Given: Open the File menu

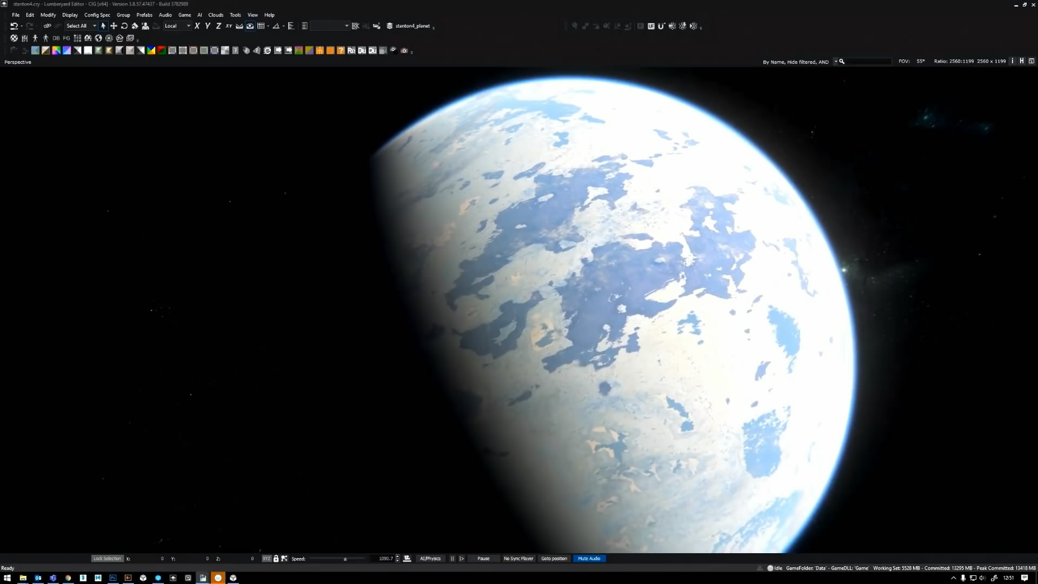Looking at the screenshot, I should pyautogui.click(x=16, y=15).
